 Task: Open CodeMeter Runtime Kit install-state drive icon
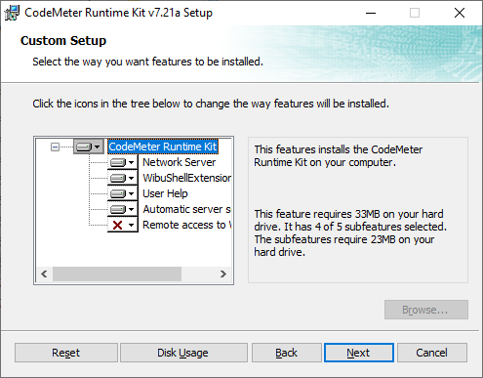(x=89, y=147)
